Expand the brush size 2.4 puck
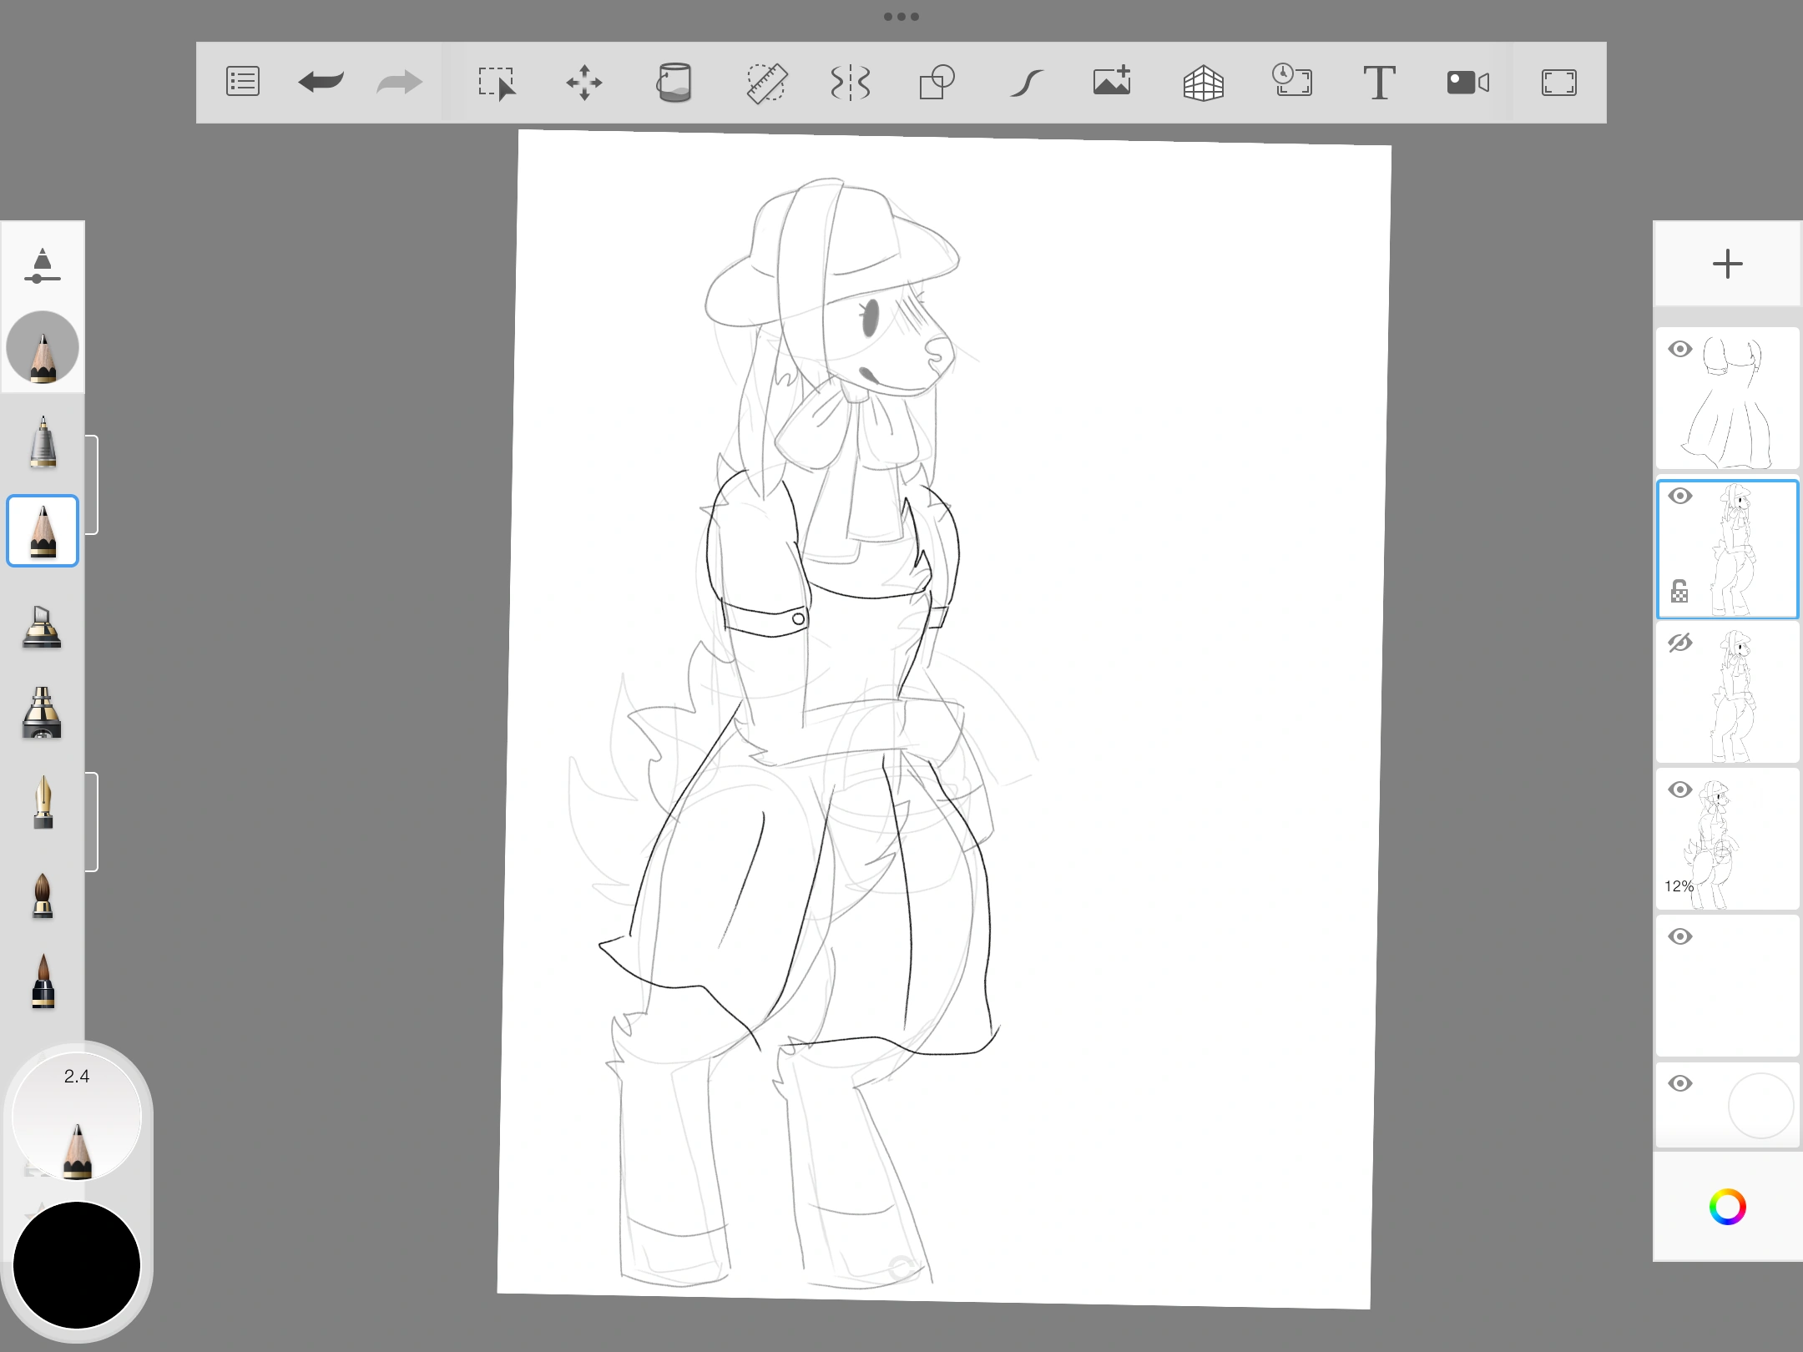The height and width of the screenshot is (1352, 1803). 77,1117
